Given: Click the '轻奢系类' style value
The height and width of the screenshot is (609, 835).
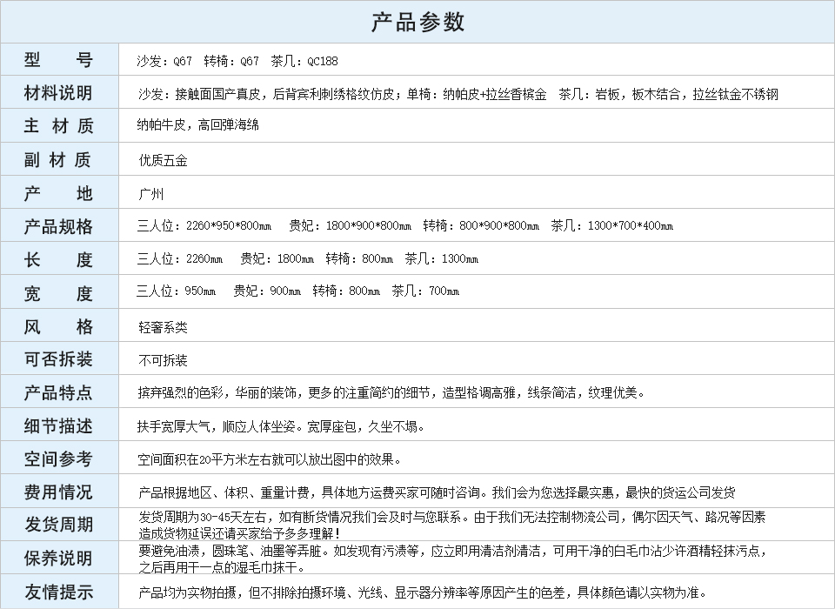Looking at the screenshot, I should point(163,327).
